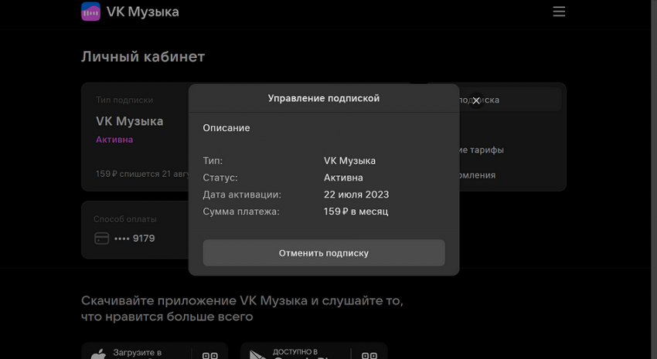This screenshot has width=657, height=359.
Task: Show the QR code for Google Play
Action: [369, 354]
